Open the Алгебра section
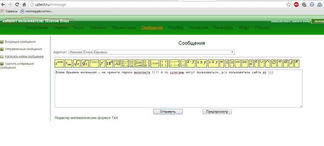 pyautogui.click(x=175, y=28)
